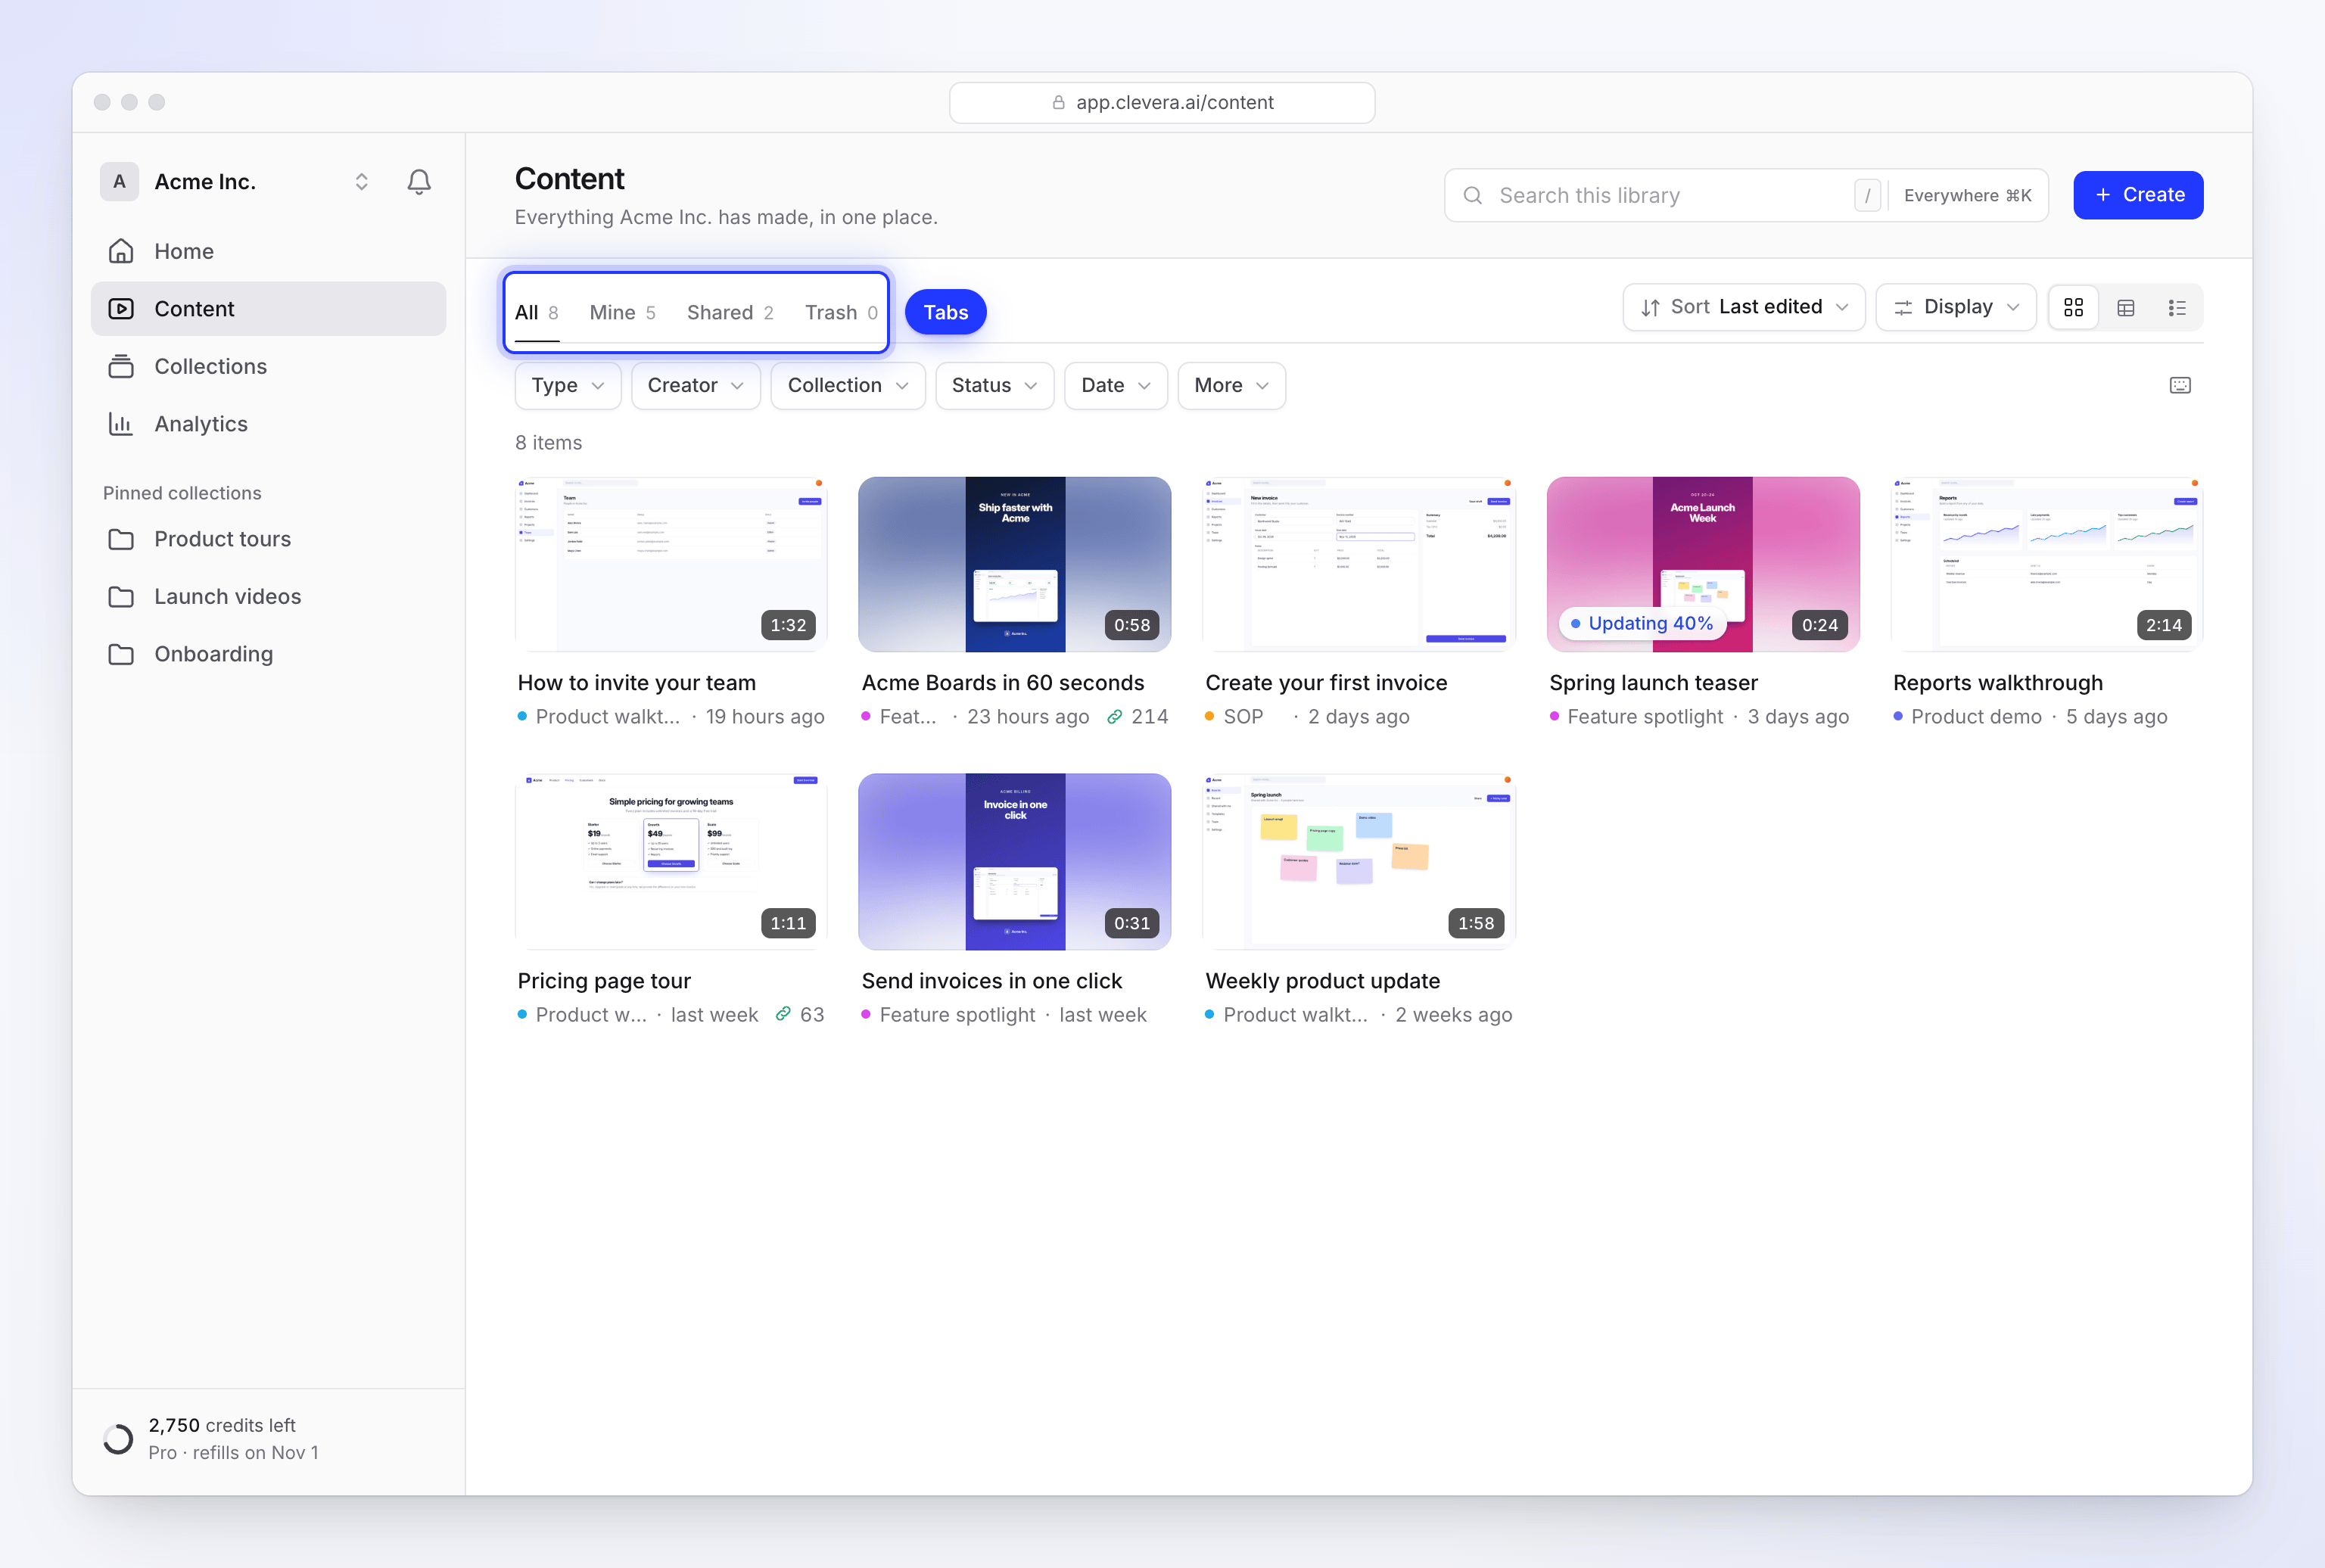
Task: Open the Date filter dropdown
Action: click(x=1116, y=385)
